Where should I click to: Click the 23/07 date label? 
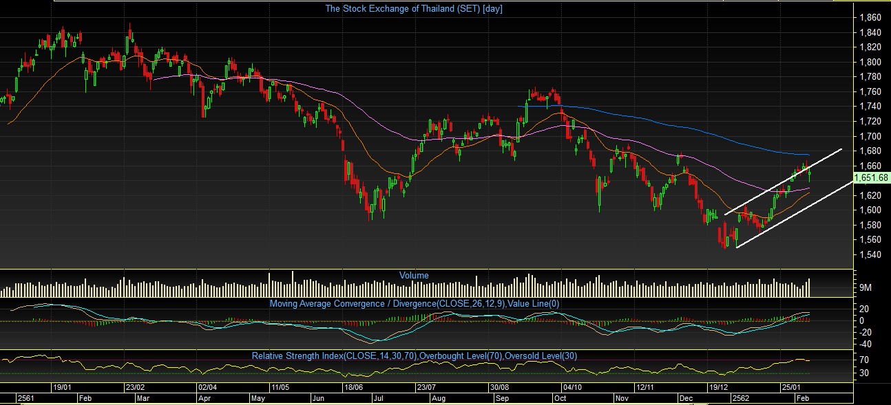426,388
